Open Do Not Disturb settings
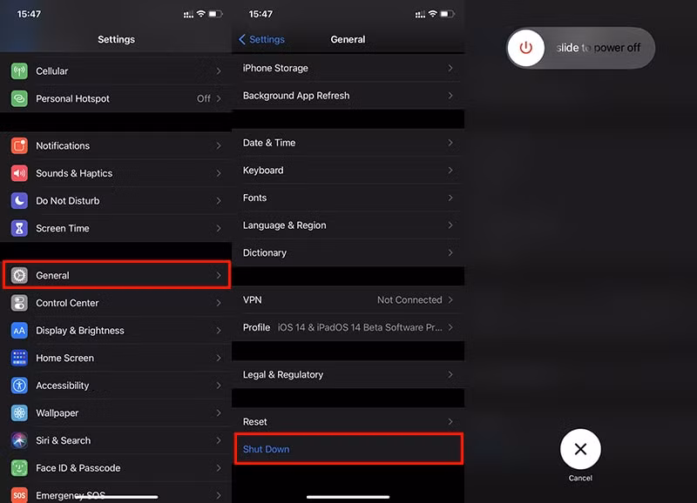Image resolution: width=697 pixels, height=503 pixels. [116, 201]
